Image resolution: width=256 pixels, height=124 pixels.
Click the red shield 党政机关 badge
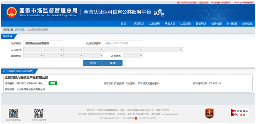click(x=209, y=113)
